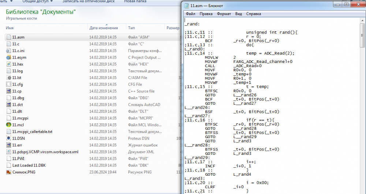Click the C++ Source file type cell
Screen dimensions: 366x194
coord(141,91)
